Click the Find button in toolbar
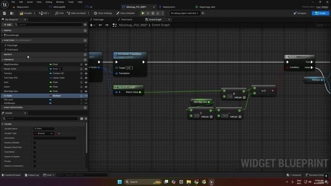 [59, 13]
